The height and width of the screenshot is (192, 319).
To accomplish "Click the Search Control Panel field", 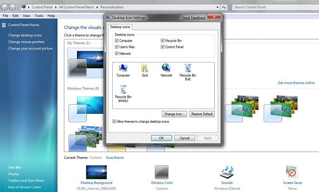I will [x=276, y=7].
